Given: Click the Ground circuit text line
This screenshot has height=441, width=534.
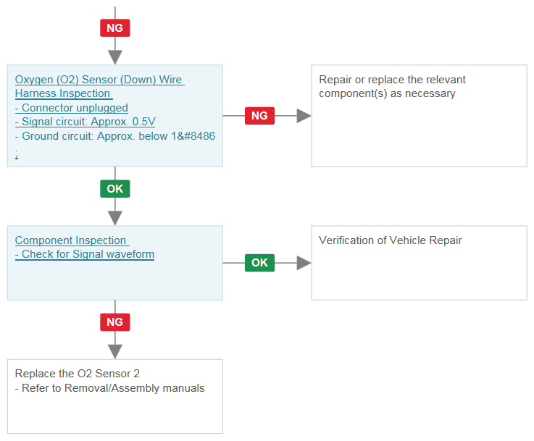Looking at the screenshot, I should (115, 136).
